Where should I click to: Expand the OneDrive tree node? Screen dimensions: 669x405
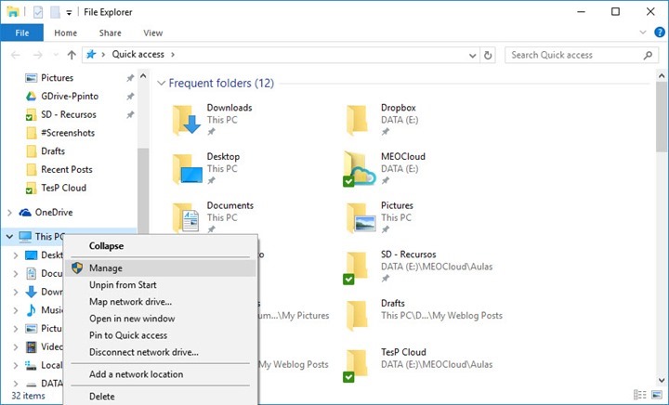click(9, 213)
